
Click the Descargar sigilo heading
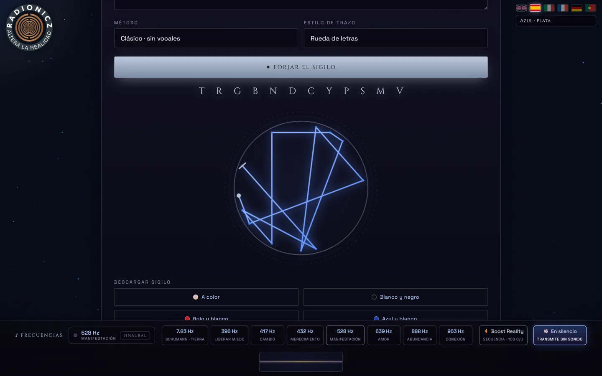[x=142, y=282]
